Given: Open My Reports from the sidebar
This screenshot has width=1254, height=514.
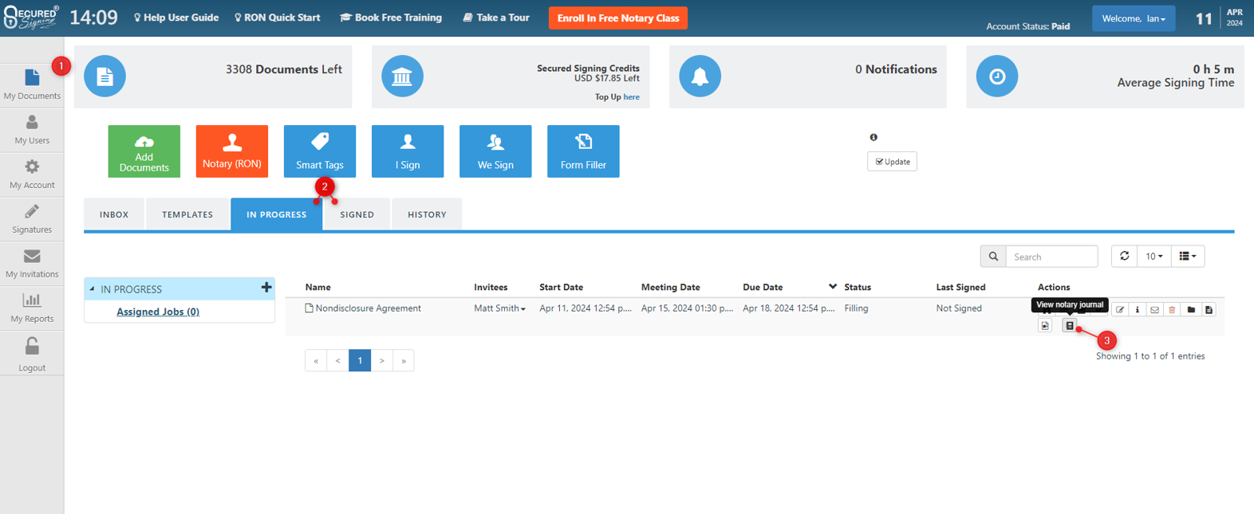Looking at the screenshot, I should coord(32,307).
